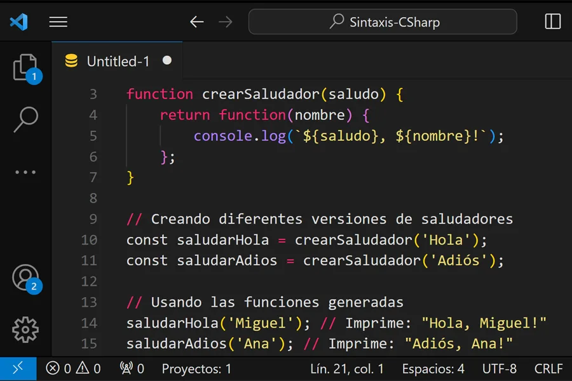The width and height of the screenshot is (572, 381).
Task: Click the Sintaxis-CSharp command center search box
Action: click(383, 22)
